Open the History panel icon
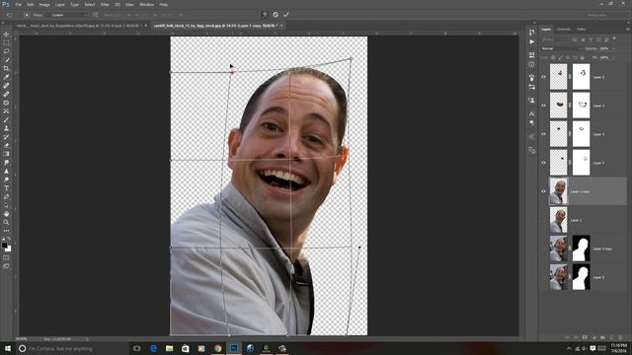Viewport: 632px width, 355px height. (x=532, y=33)
